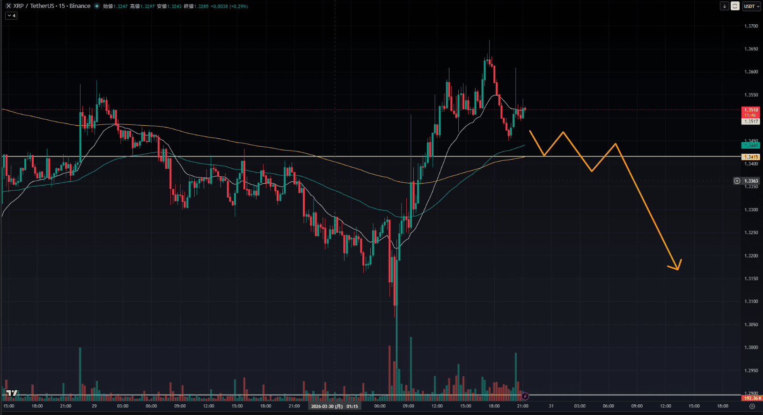Click the green 1.3441 moving average label

[751, 145]
